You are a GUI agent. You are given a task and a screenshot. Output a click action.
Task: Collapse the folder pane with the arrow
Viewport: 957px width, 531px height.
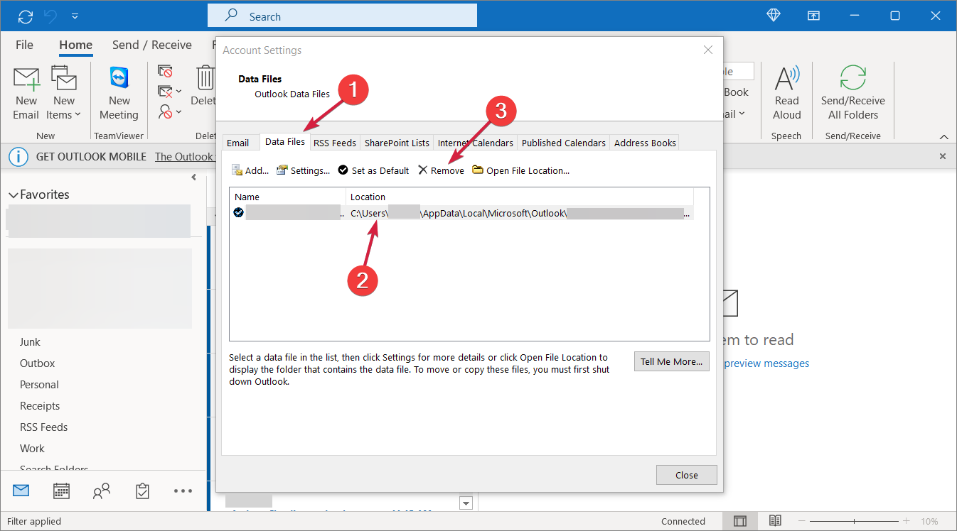[193, 177]
